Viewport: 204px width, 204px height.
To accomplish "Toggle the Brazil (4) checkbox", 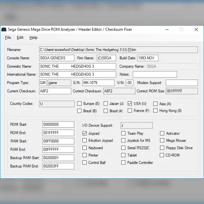I will tap(106, 111).
